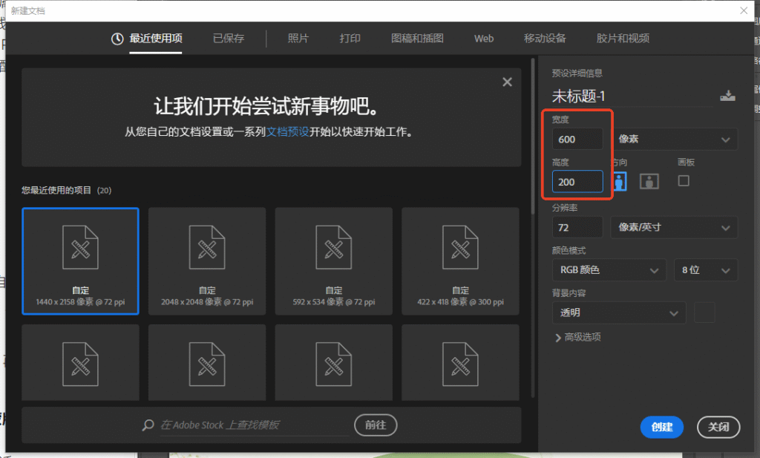Click the magnifier icon in the Adobe Stock search
The image size is (760, 458).
pos(148,425)
